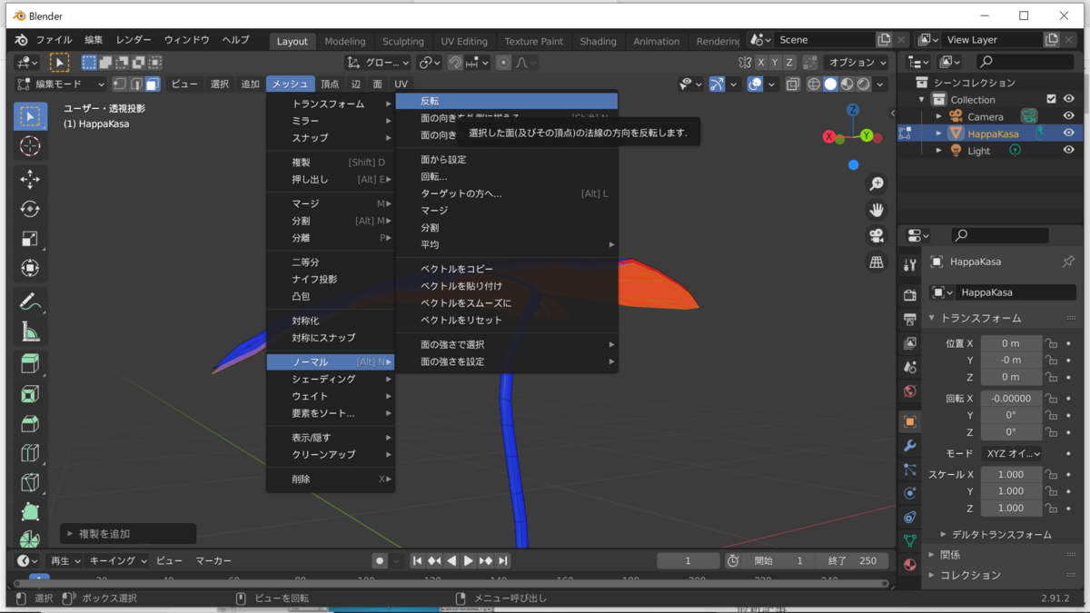Click the 位置 X value field
The height and width of the screenshot is (613, 1090).
pos(1011,343)
